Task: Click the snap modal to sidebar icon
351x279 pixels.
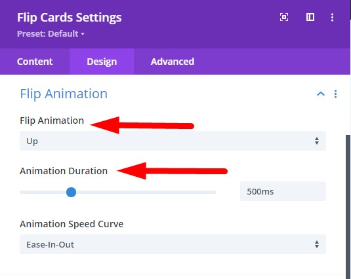Action: click(x=310, y=17)
